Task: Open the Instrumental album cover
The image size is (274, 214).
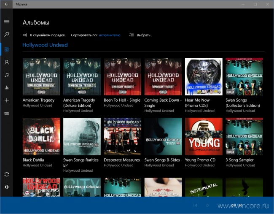Action: [204, 187]
